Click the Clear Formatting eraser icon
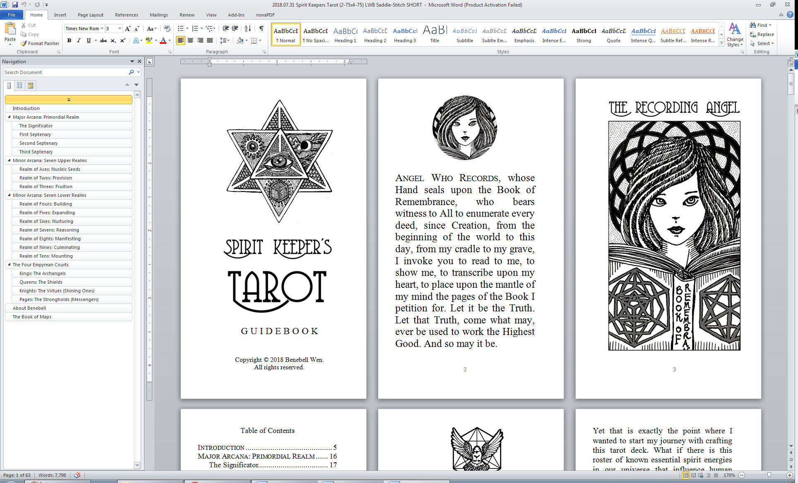The image size is (798, 483). (167, 29)
